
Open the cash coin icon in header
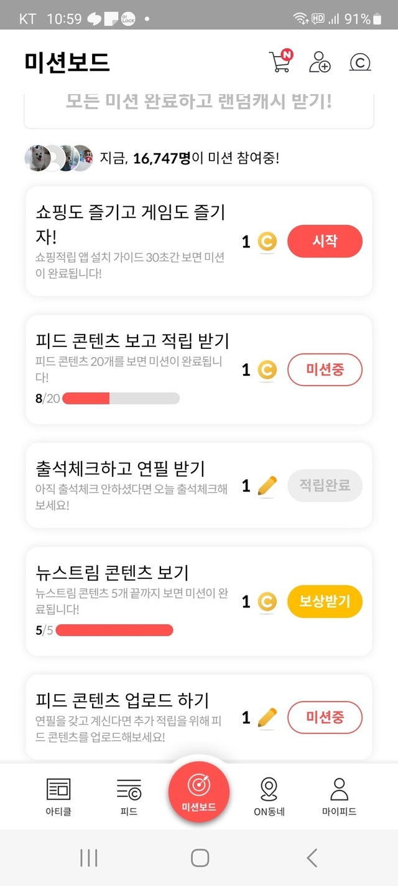(x=360, y=62)
